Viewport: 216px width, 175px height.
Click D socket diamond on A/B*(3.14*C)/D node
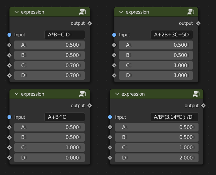click(x=110, y=158)
